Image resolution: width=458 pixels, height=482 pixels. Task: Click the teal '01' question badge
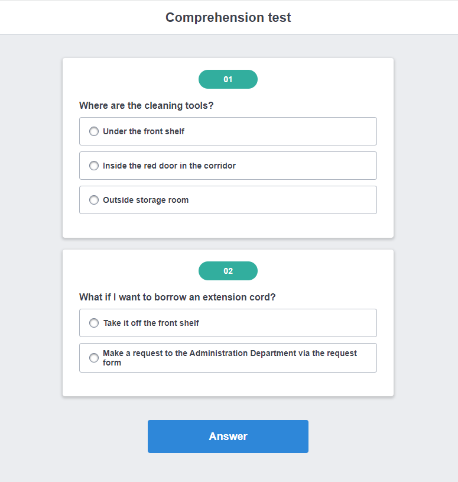pos(228,79)
